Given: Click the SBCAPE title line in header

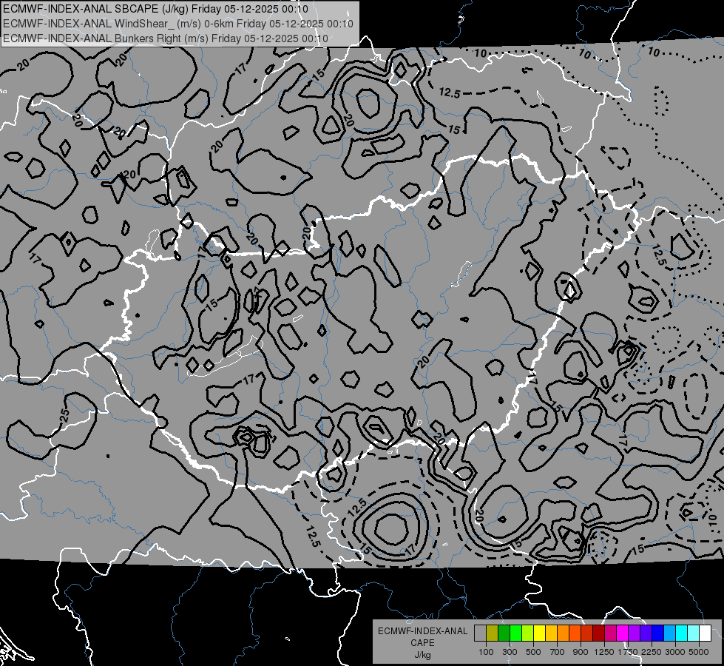Looking at the screenshot, I should click(x=155, y=9).
